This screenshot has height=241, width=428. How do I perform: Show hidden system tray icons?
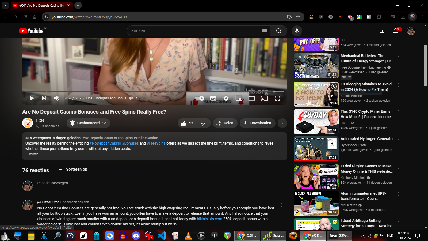pos(356,236)
